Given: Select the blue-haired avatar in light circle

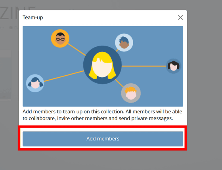Looking at the screenshot, I should [124, 42].
